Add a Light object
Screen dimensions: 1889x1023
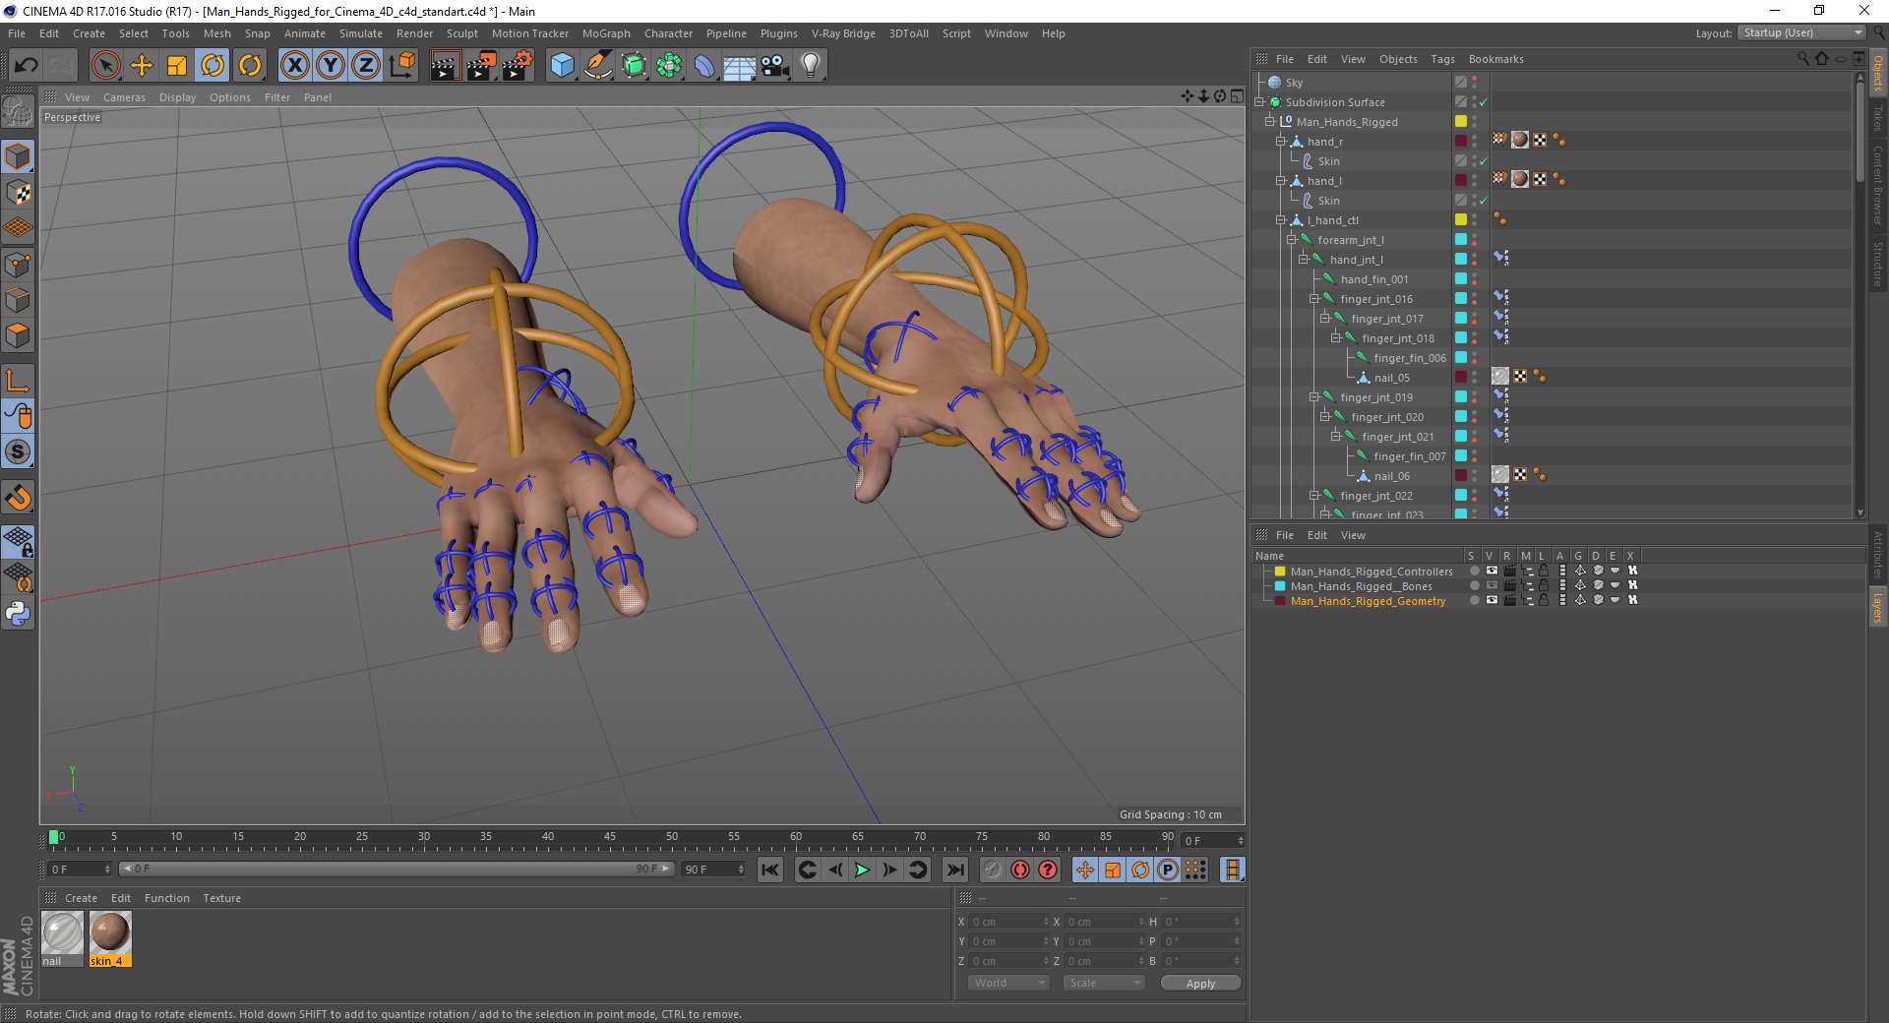(x=811, y=66)
